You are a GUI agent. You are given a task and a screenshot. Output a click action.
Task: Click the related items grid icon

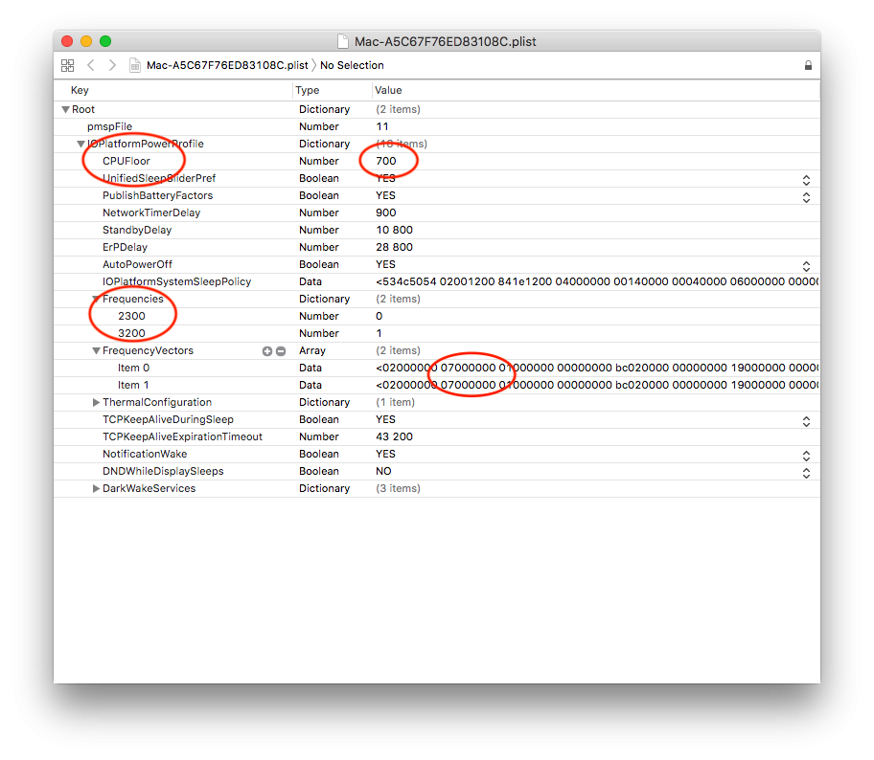67,65
